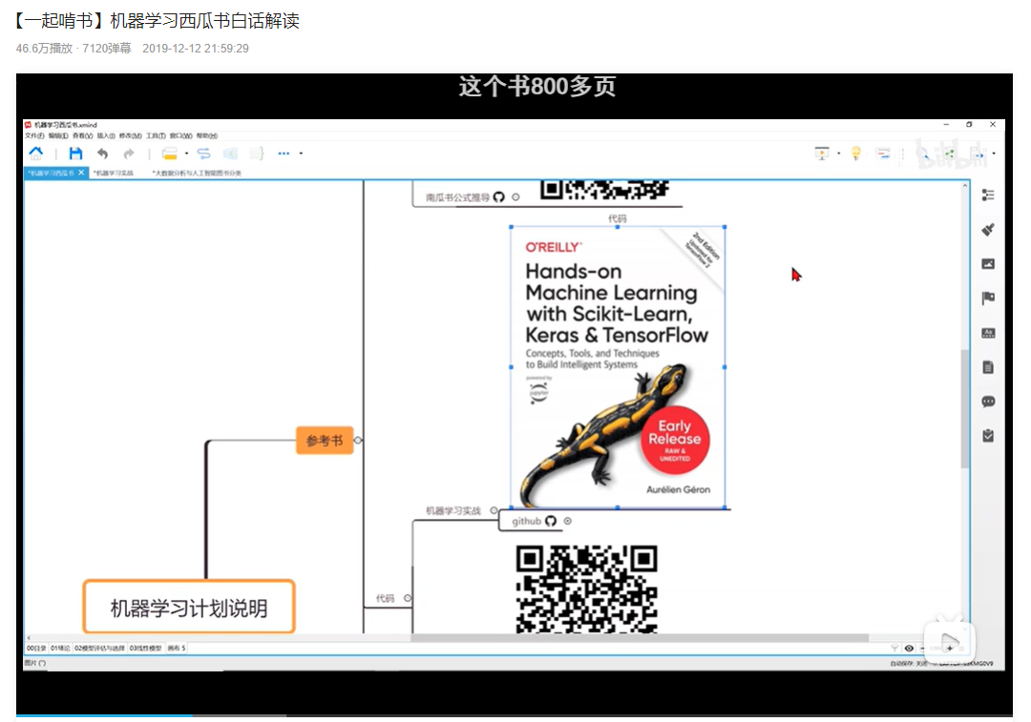Screen dimensions: 1031x722
Task: Open the Image panel in right sidebar
Action: pyautogui.click(x=988, y=264)
